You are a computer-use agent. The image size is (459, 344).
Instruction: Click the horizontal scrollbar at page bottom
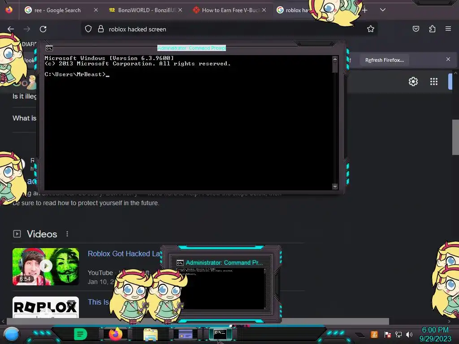(x=198, y=321)
